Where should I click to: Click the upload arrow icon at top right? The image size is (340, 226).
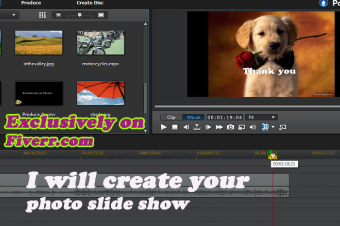pos(324,3)
